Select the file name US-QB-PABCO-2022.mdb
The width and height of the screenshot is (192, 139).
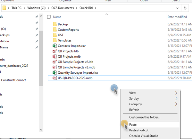point(75,78)
